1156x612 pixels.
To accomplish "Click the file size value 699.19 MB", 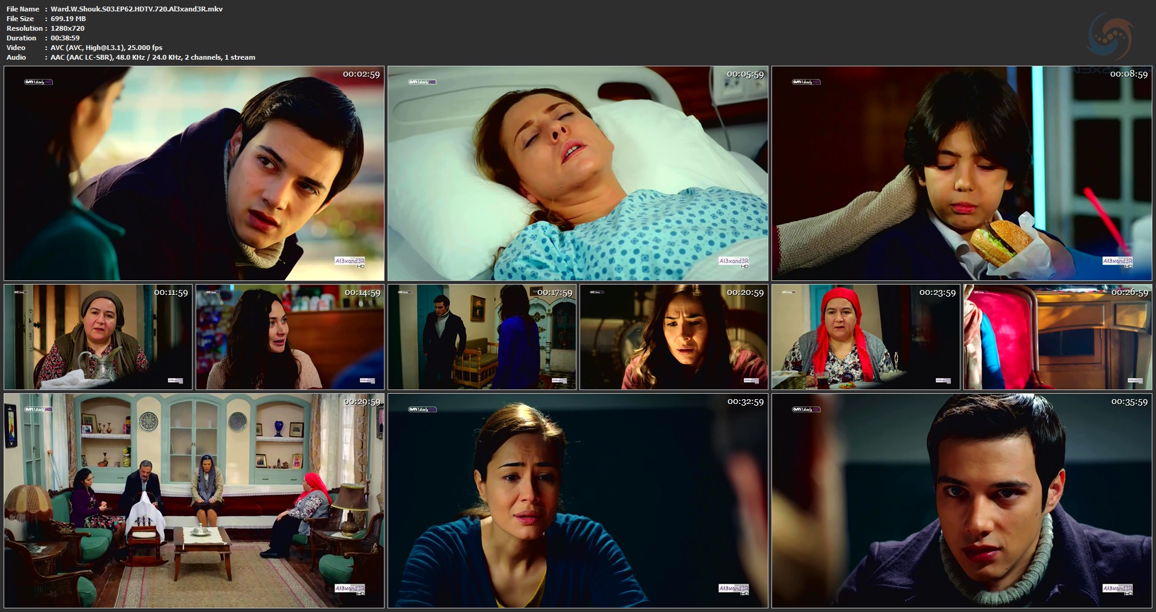I will 68,19.
